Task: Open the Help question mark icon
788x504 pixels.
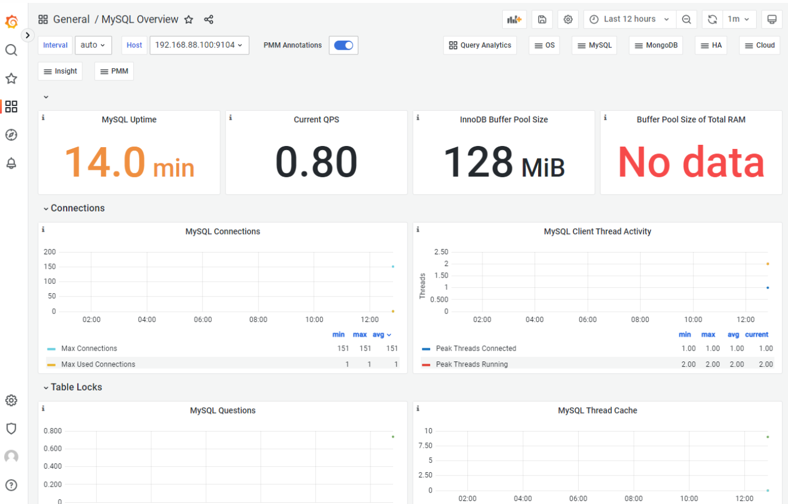Action: coord(11,485)
